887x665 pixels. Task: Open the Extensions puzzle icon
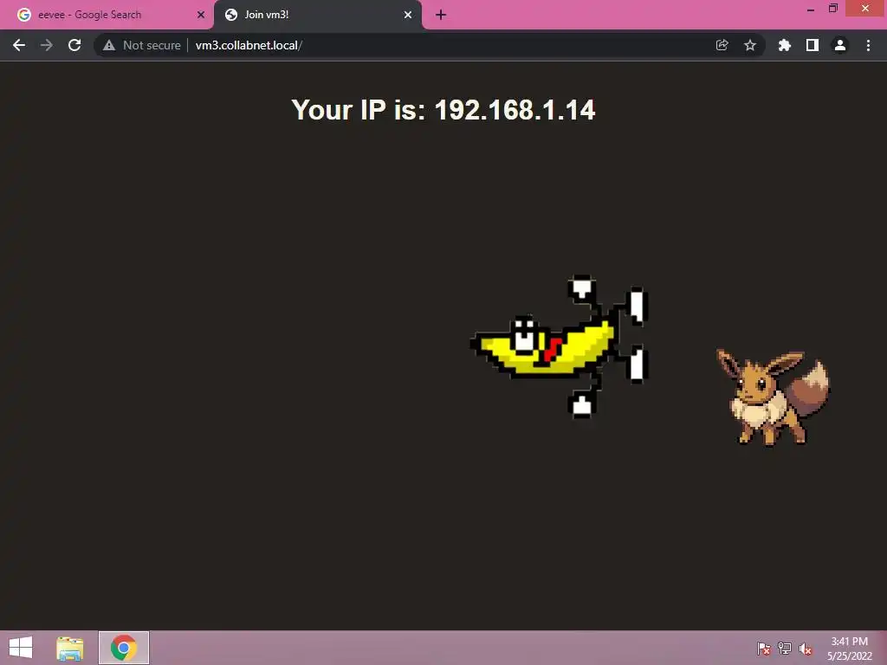pos(785,45)
